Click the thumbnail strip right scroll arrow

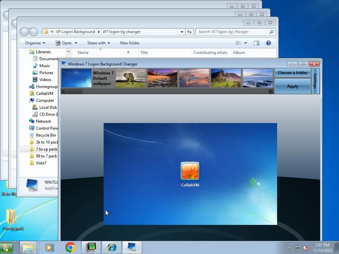[x=270, y=91]
